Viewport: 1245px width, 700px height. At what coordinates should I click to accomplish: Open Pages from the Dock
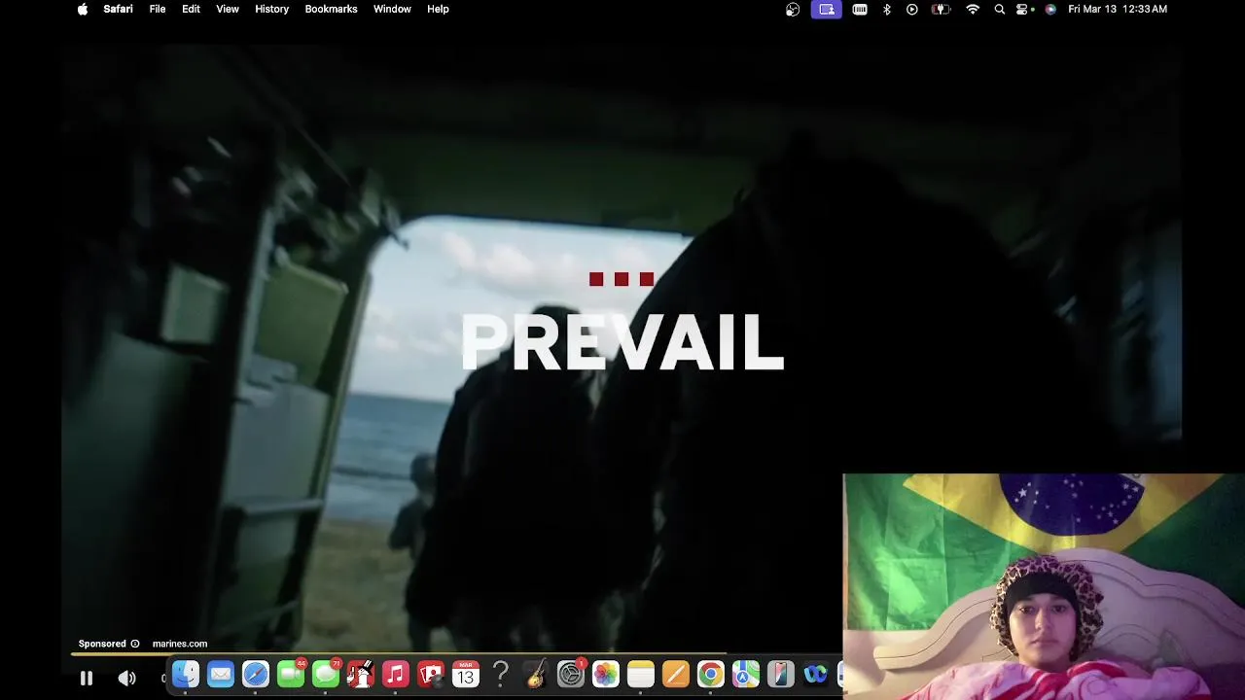(x=676, y=674)
